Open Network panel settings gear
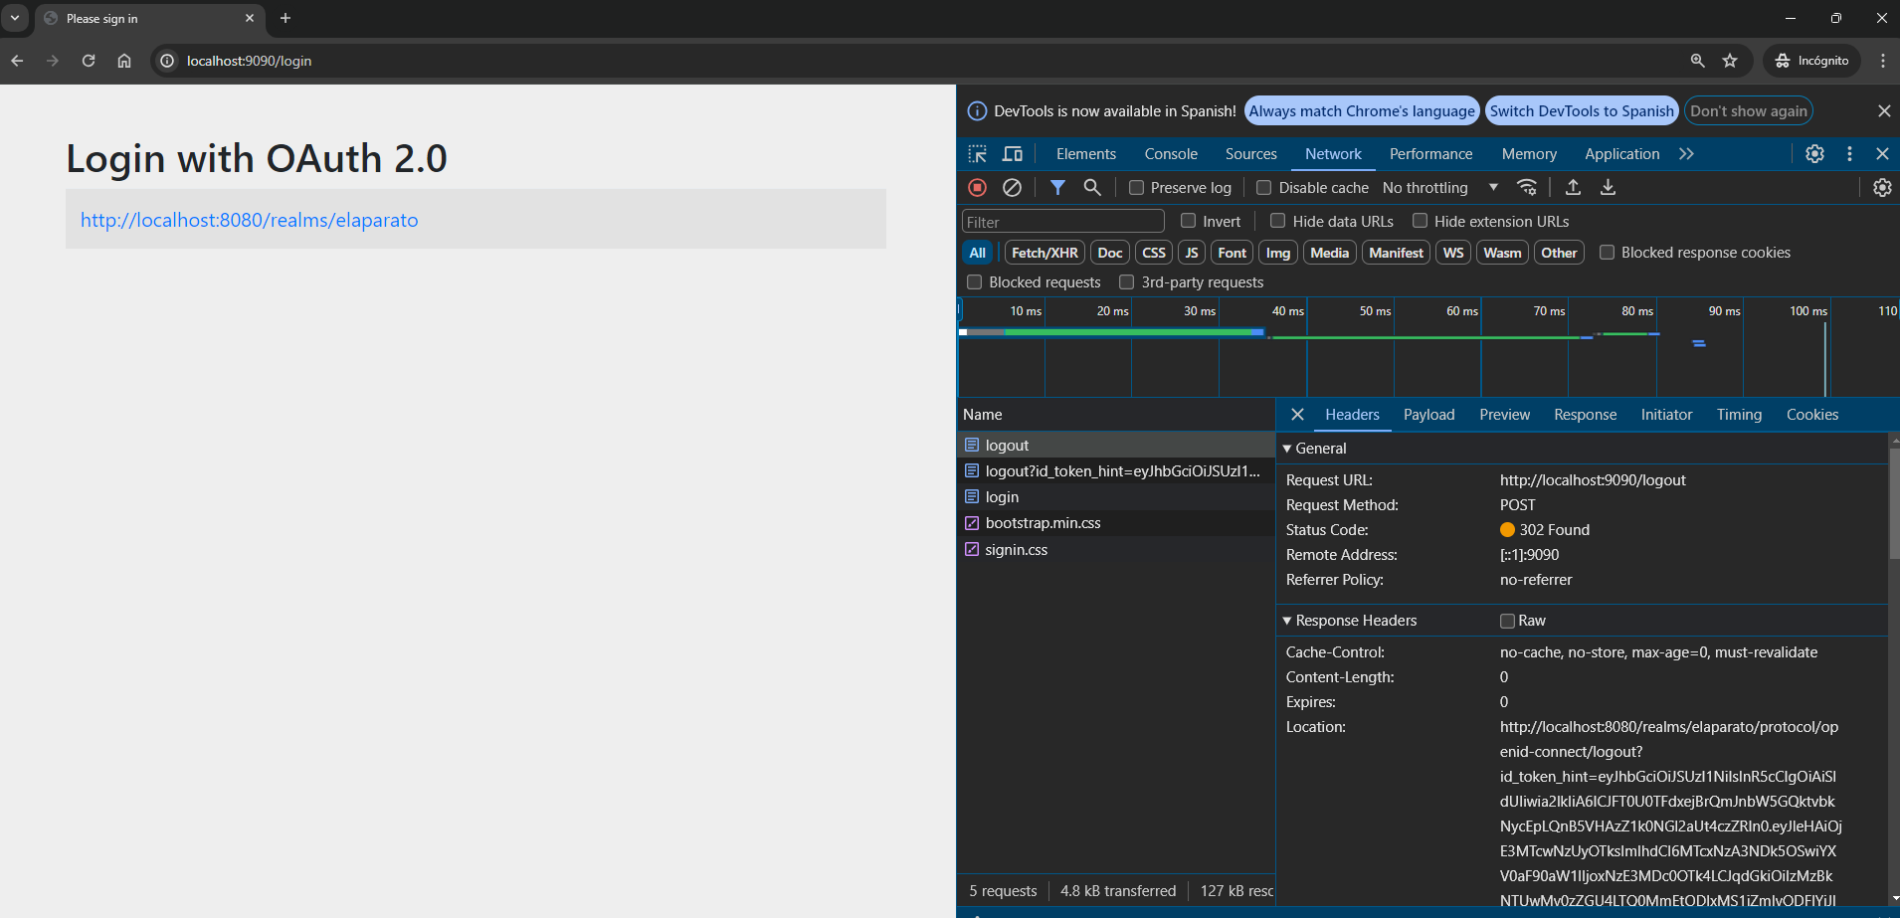The width and height of the screenshot is (1900, 918). pyautogui.click(x=1882, y=187)
